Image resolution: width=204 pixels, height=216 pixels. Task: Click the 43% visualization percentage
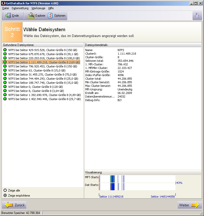pyautogui.click(x=179, y=183)
